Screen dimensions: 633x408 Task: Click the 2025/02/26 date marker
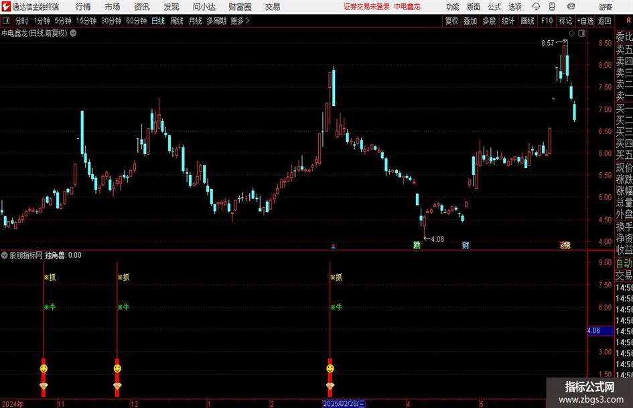(x=344, y=403)
